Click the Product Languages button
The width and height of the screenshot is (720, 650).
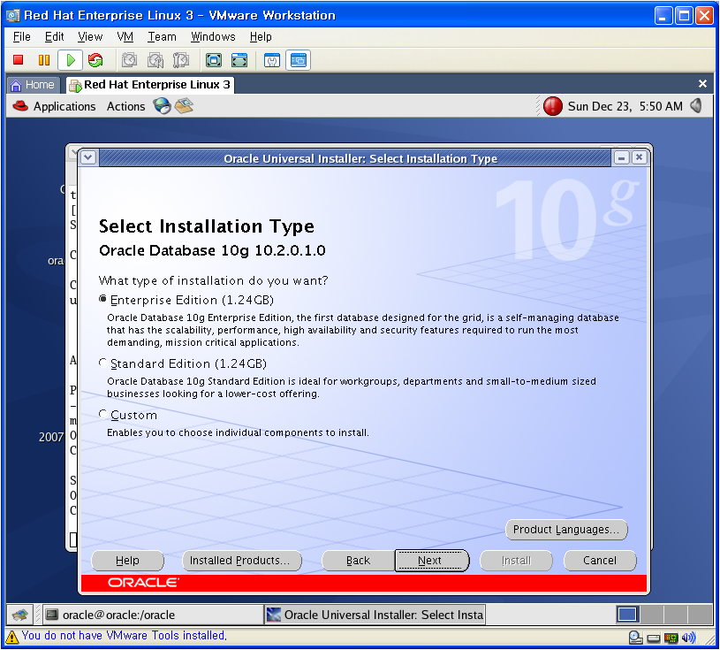pos(566,530)
